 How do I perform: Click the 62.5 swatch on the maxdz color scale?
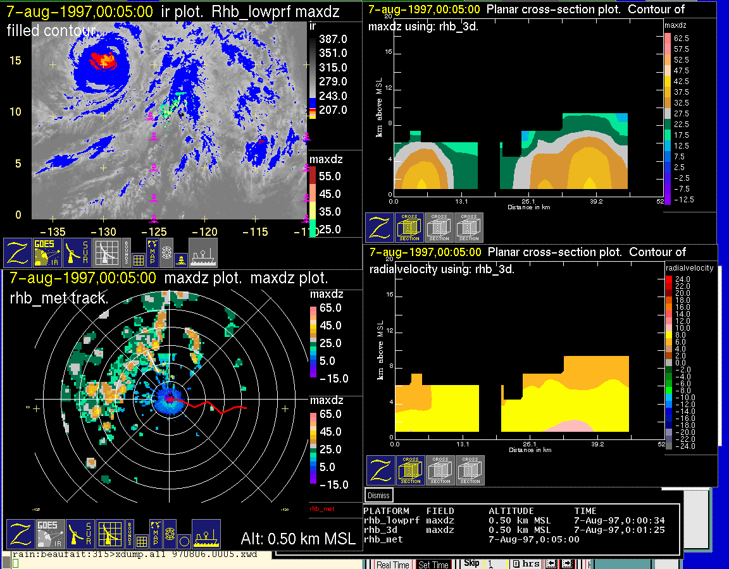pyautogui.click(x=667, y=39)
